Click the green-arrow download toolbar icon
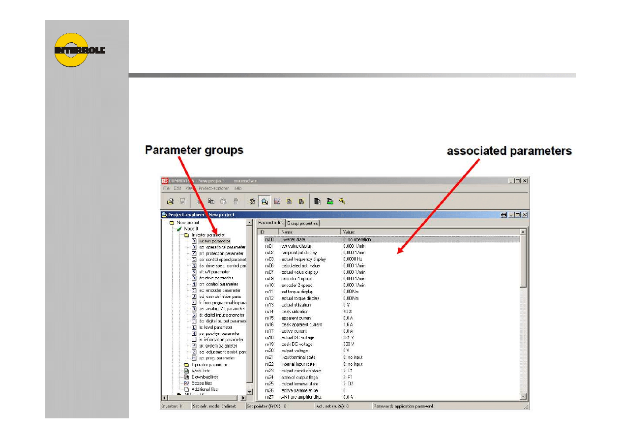Image resolution: width=621 pixels, height=439 pixels. coord(330,201)
